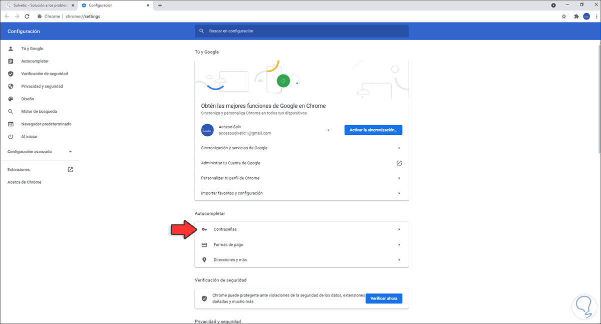Open Importar favoritos y configuración arrow

pyautogui.click(x=399, y=193)
